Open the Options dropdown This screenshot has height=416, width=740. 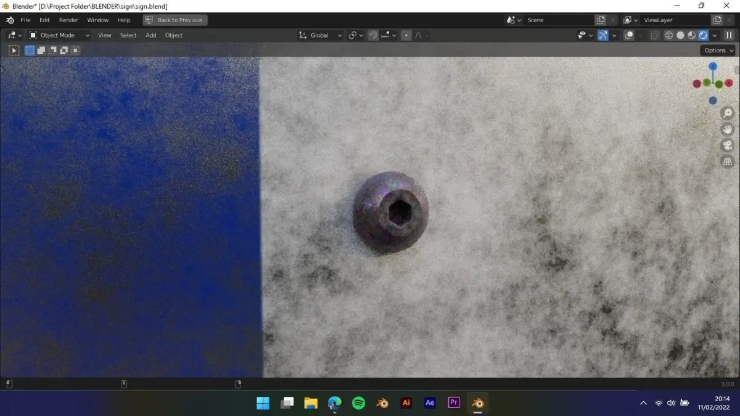(x=718, y=51)
